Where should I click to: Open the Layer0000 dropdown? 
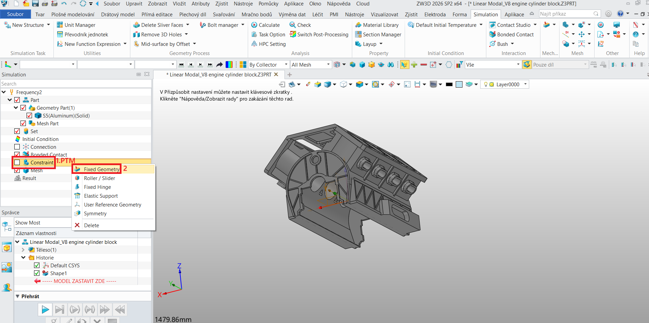point(505,84)
